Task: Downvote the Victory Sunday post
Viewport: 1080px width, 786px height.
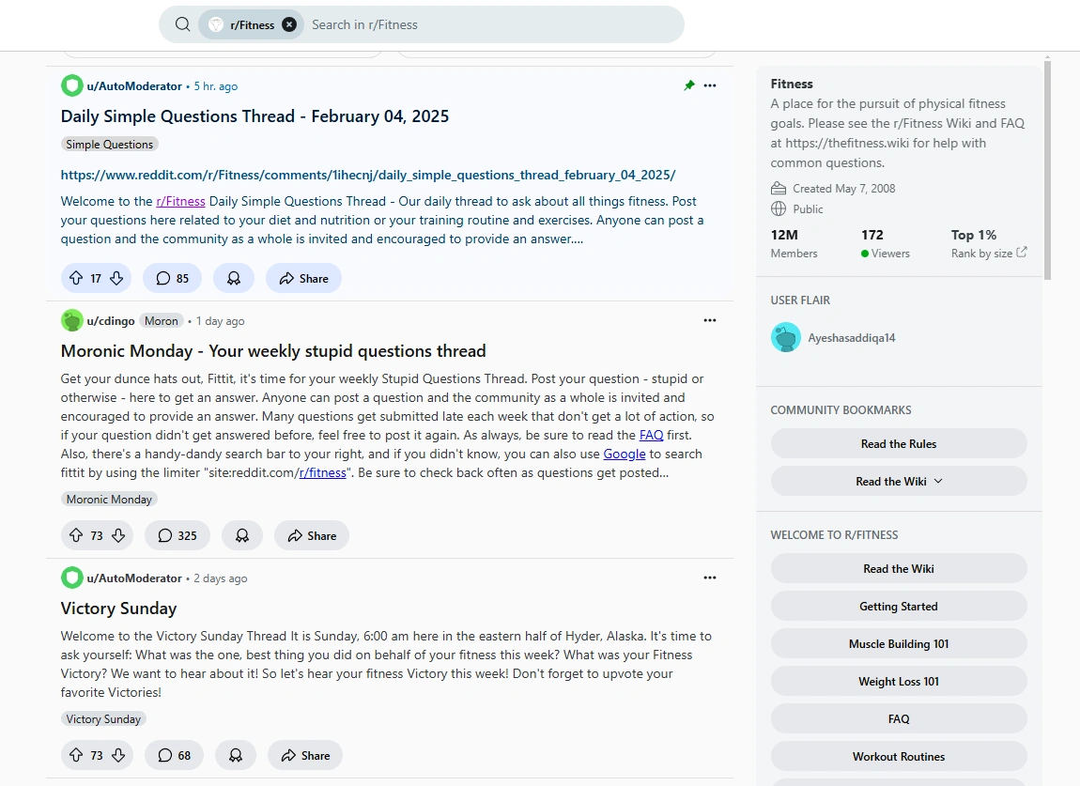Action: 118,755
